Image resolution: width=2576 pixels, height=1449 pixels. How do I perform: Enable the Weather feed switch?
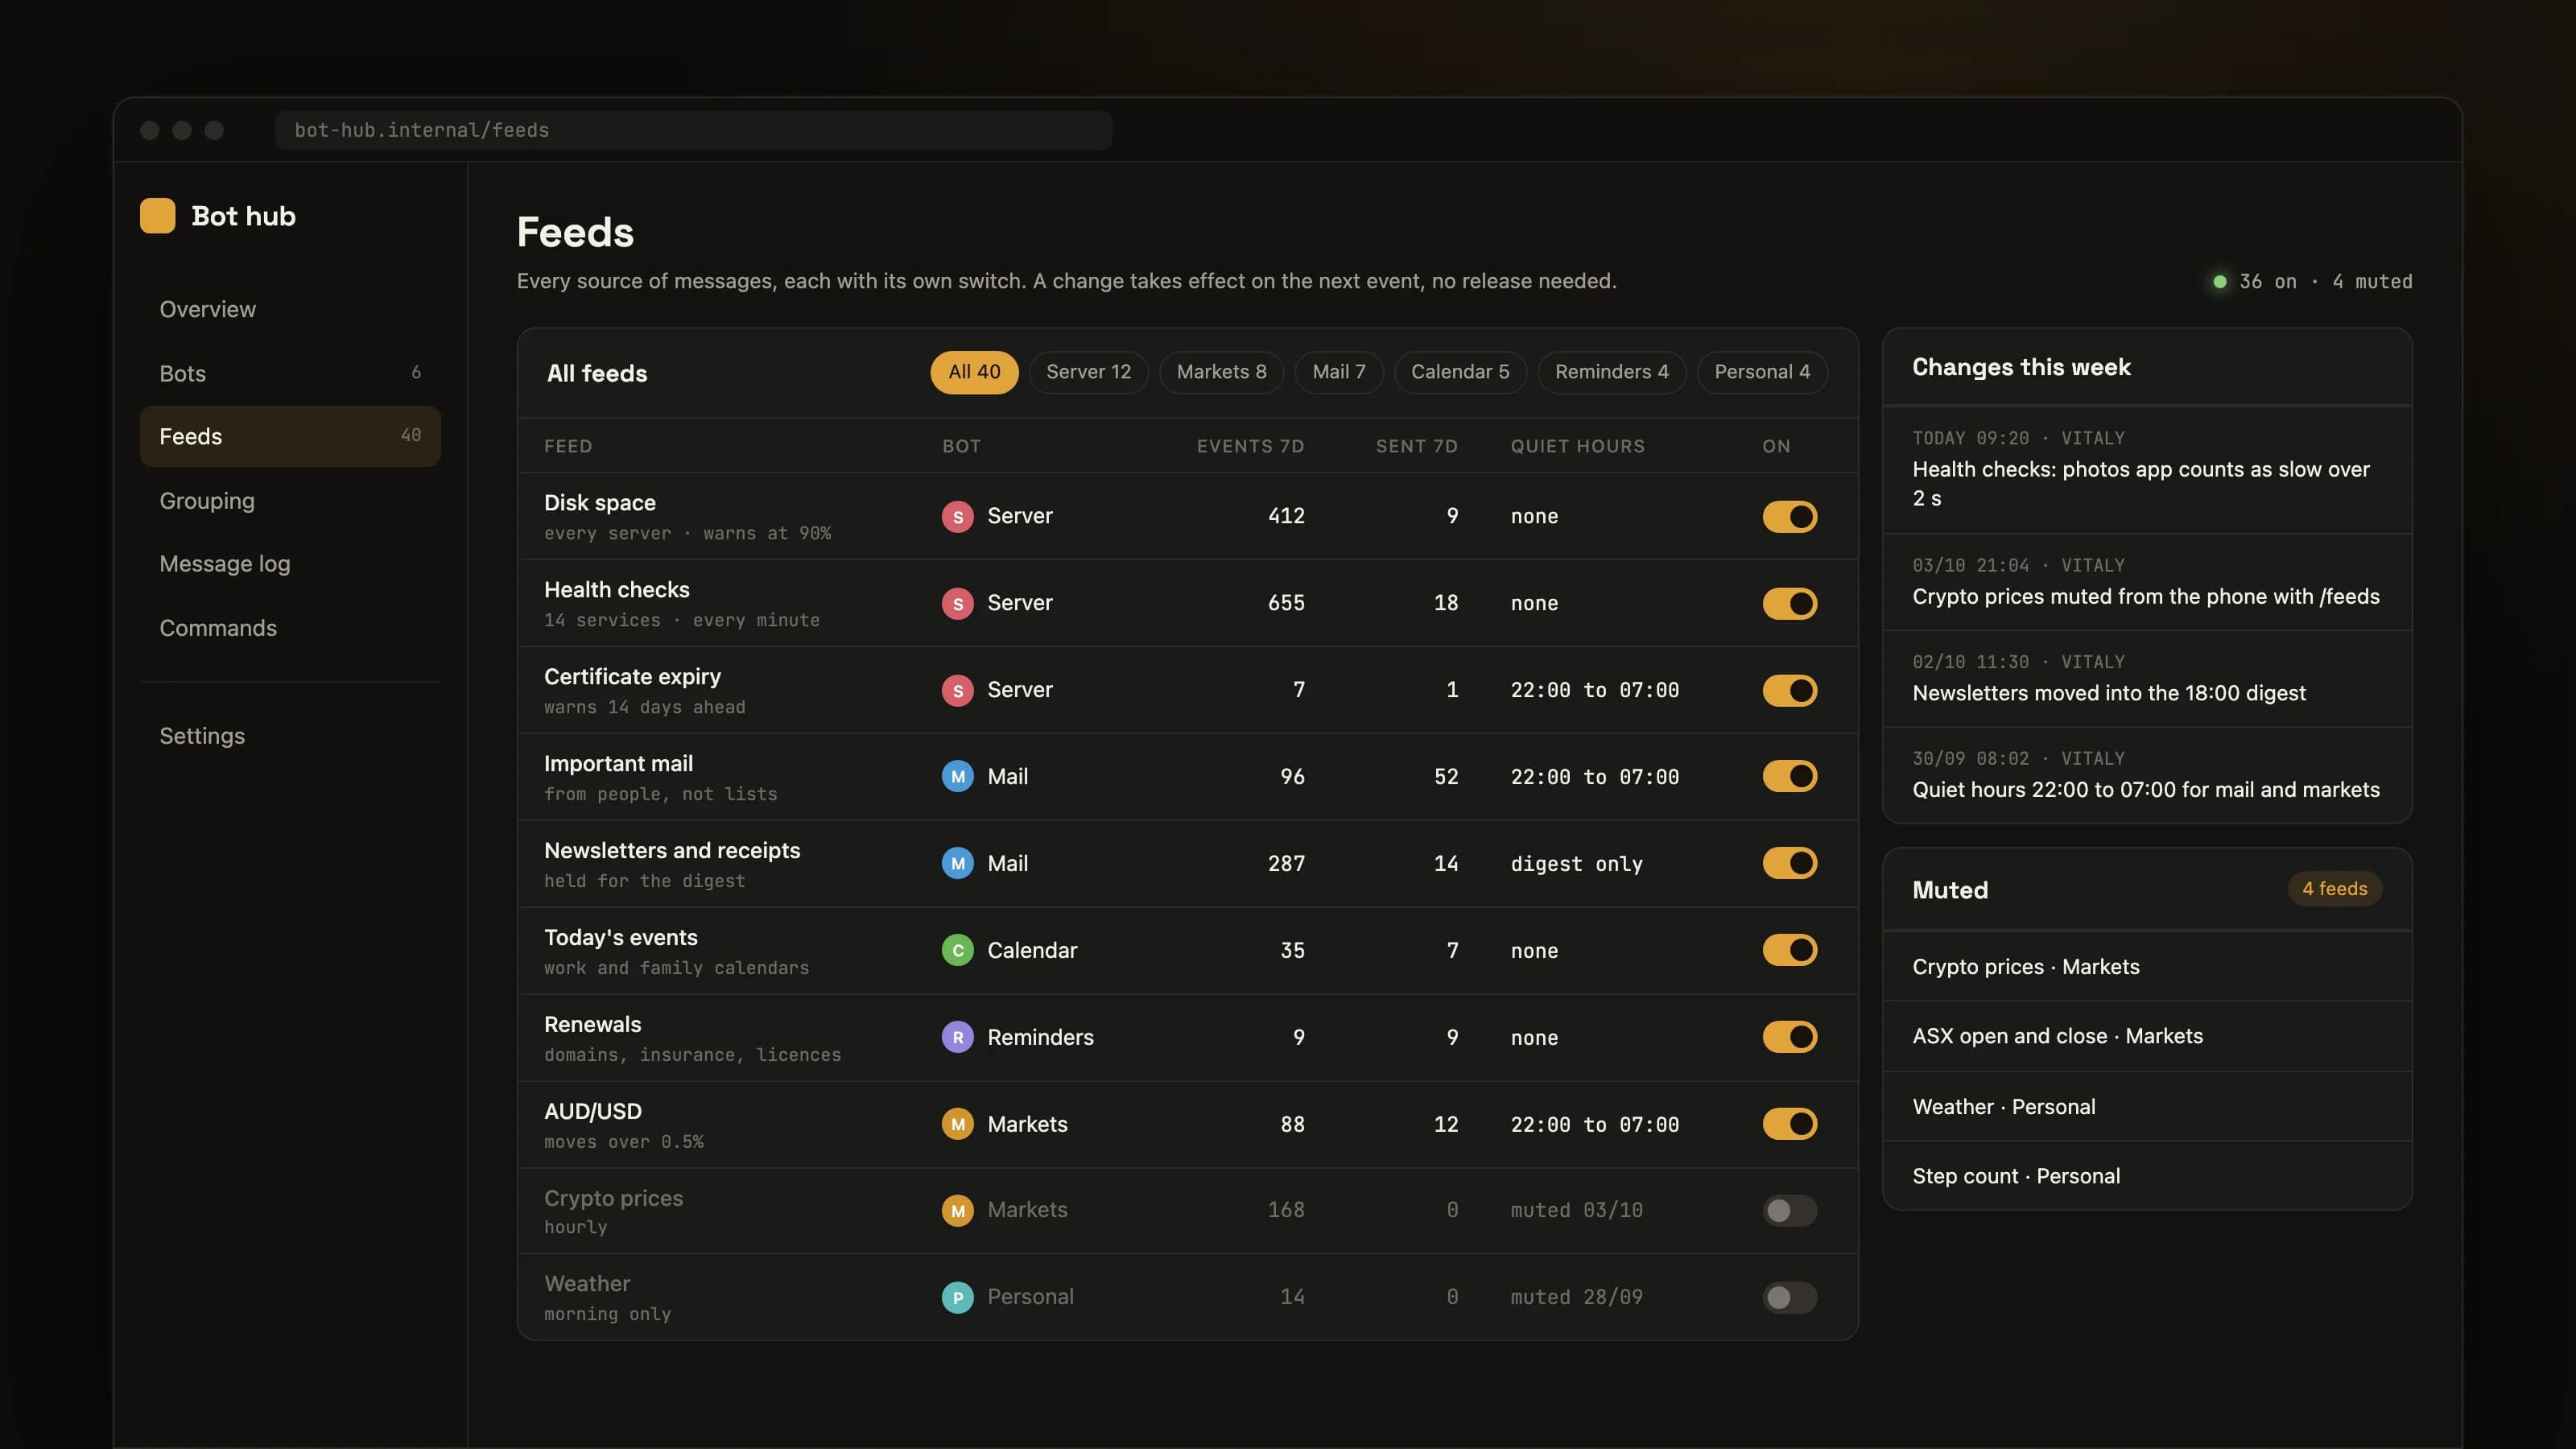coord(1789,1297)
